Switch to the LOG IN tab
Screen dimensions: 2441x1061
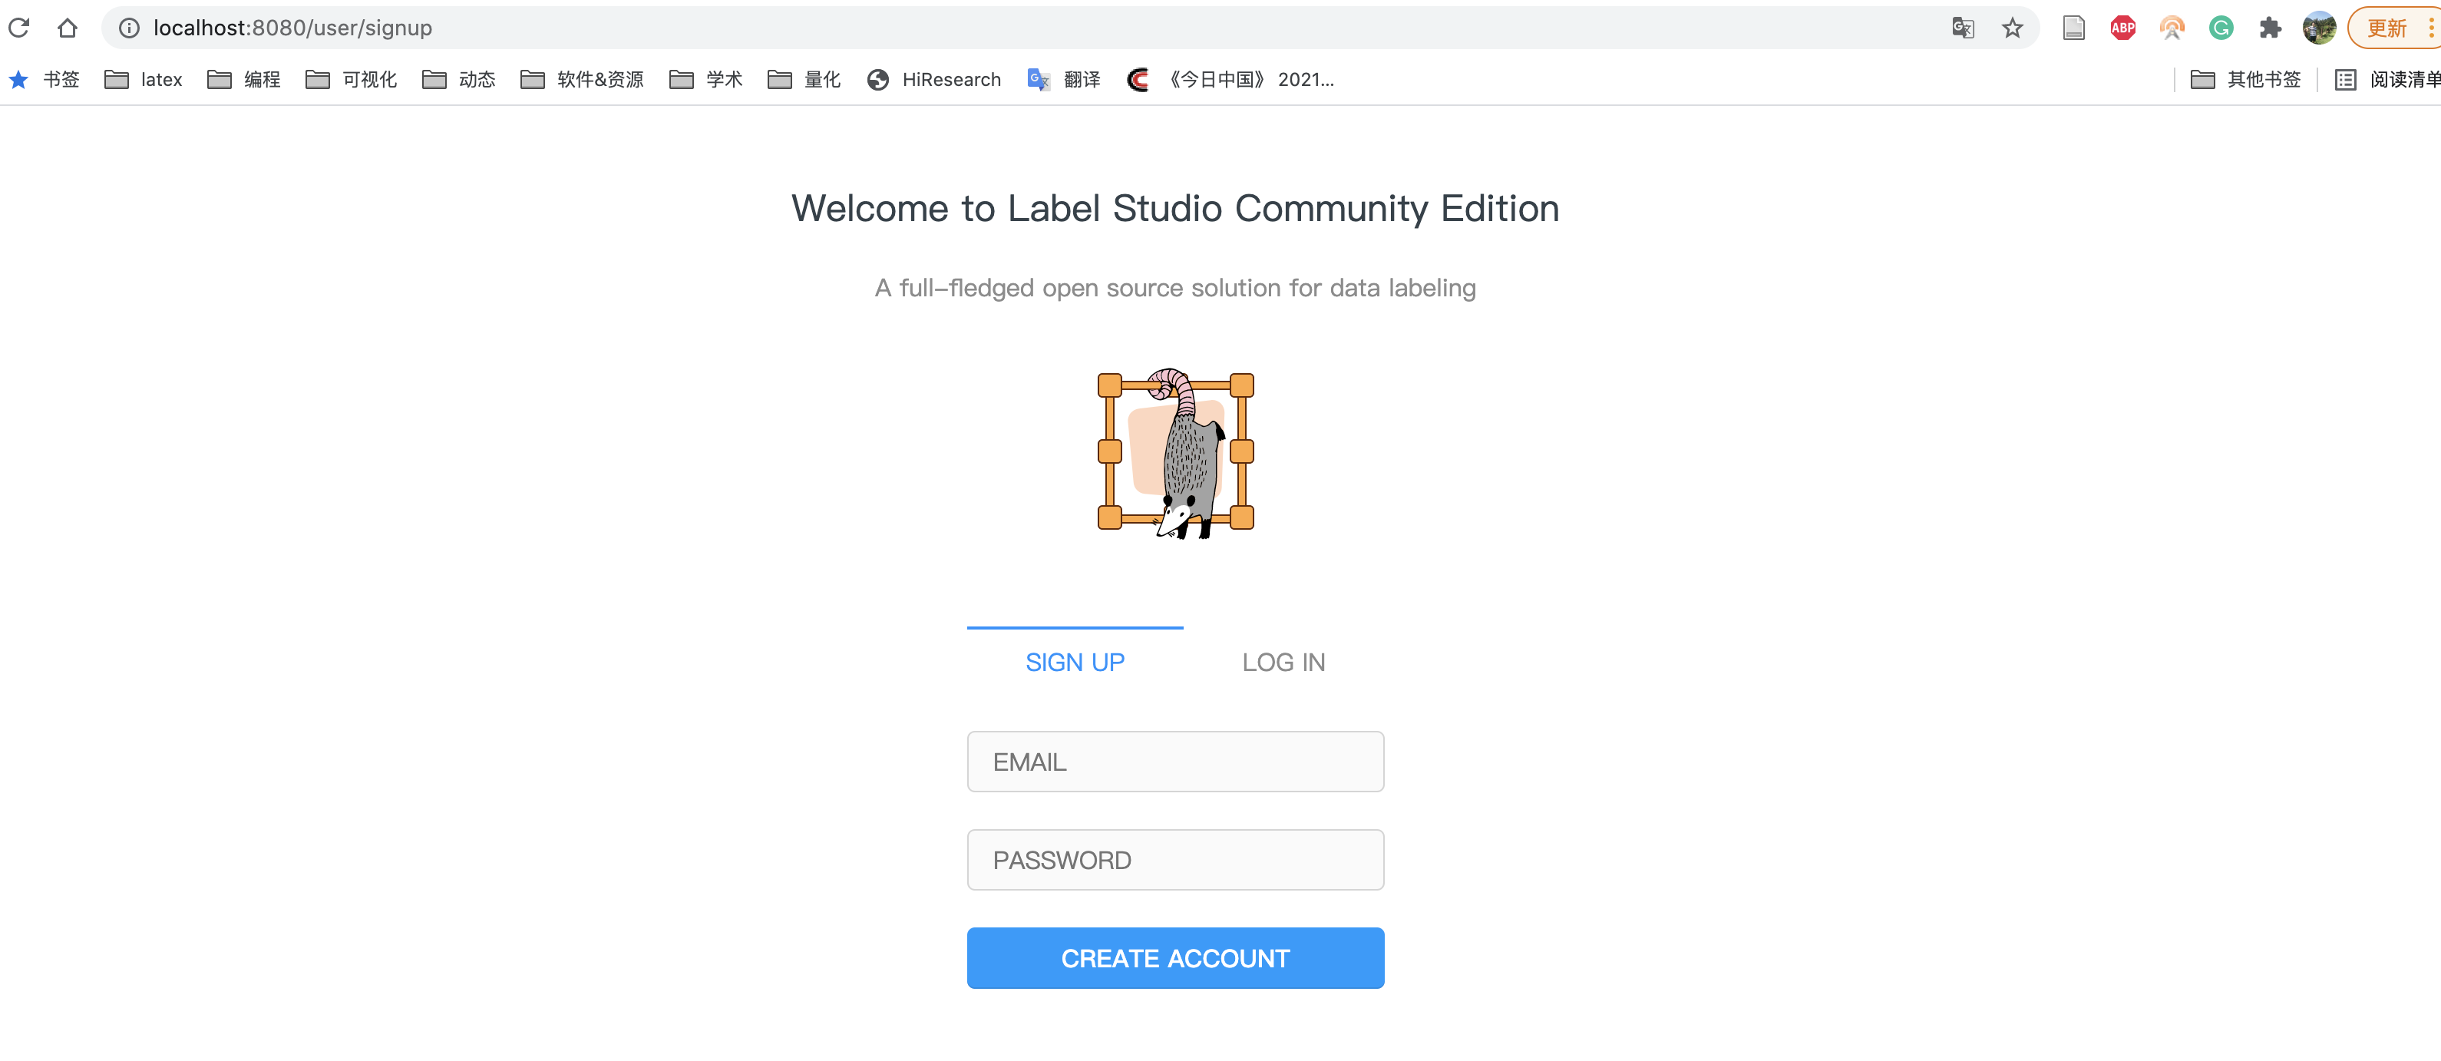1284,663
